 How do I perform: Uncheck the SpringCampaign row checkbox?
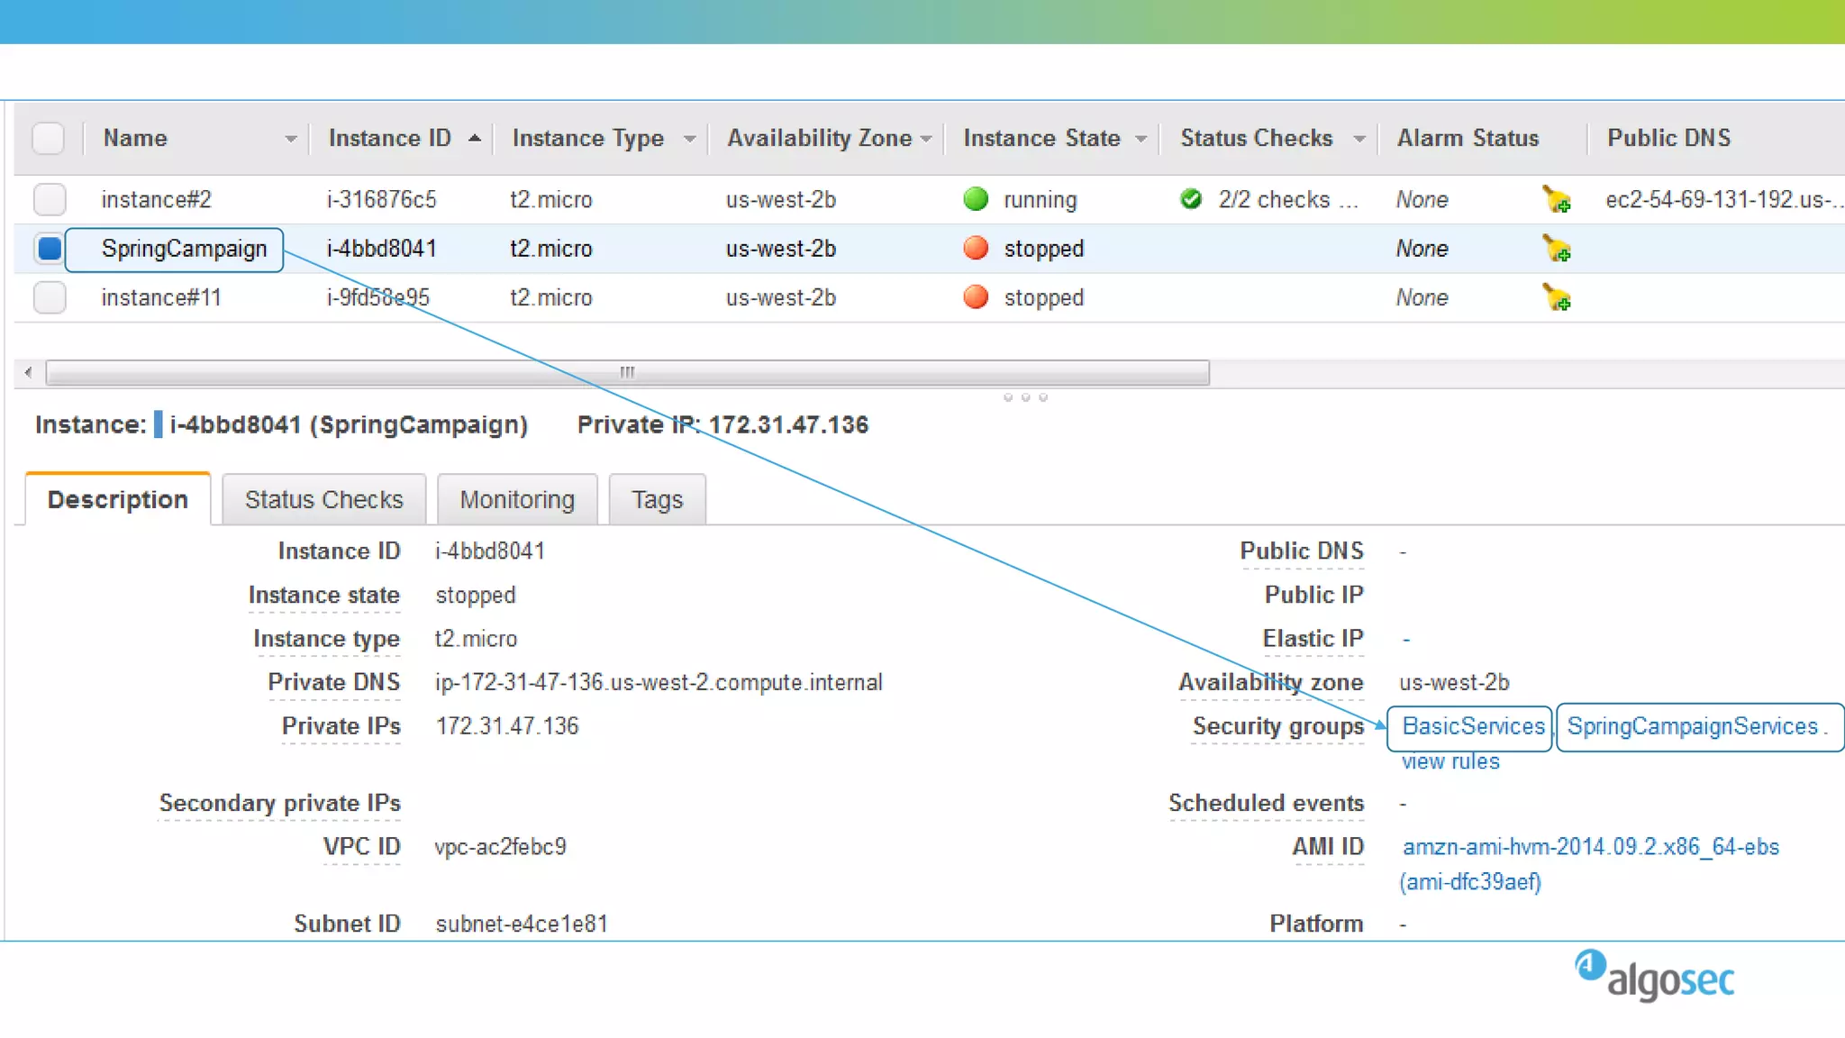(50, 249)
